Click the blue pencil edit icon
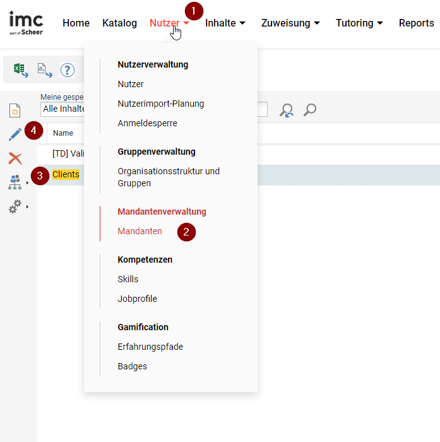 [15, 134]
